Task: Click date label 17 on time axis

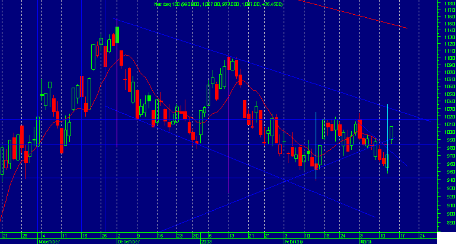Action: [x=403, y=235]
